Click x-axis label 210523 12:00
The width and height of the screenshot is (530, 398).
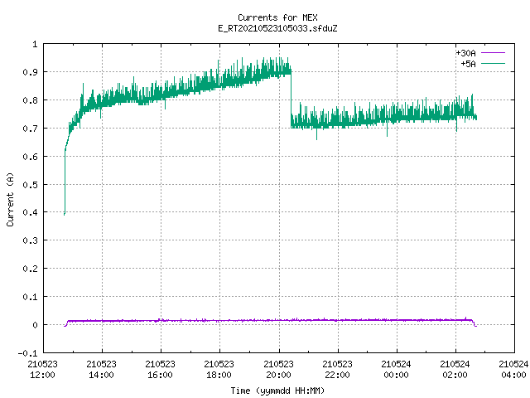pyautogui.click(x=42, y=370)
